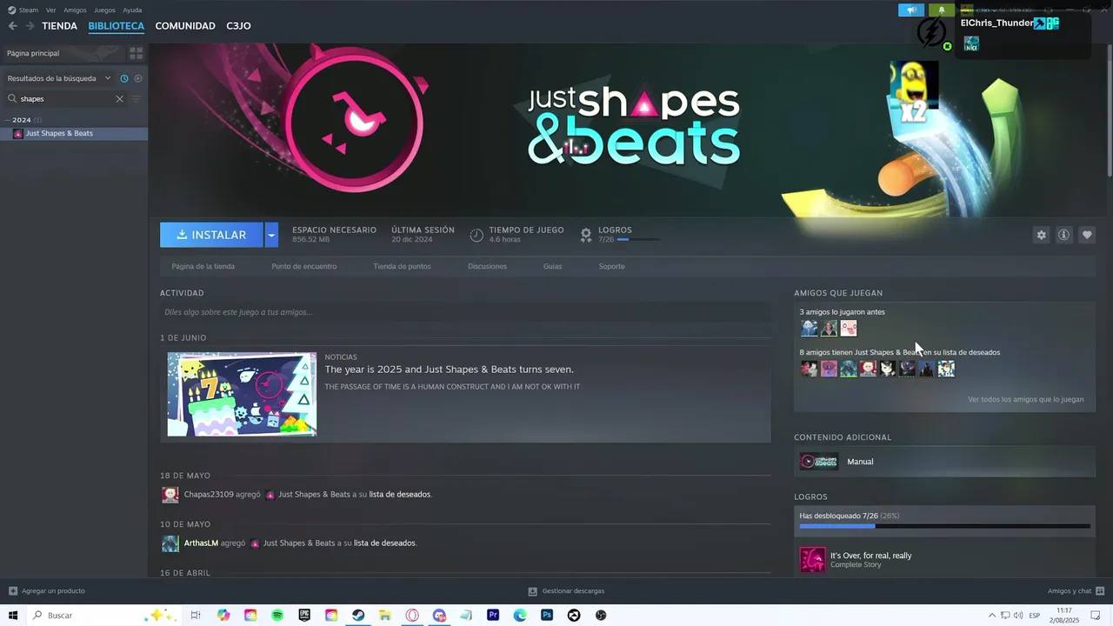Viewport: 1113px width, 626px height.
Task: Open news headline about turning seven
Action: click(449, 370)
